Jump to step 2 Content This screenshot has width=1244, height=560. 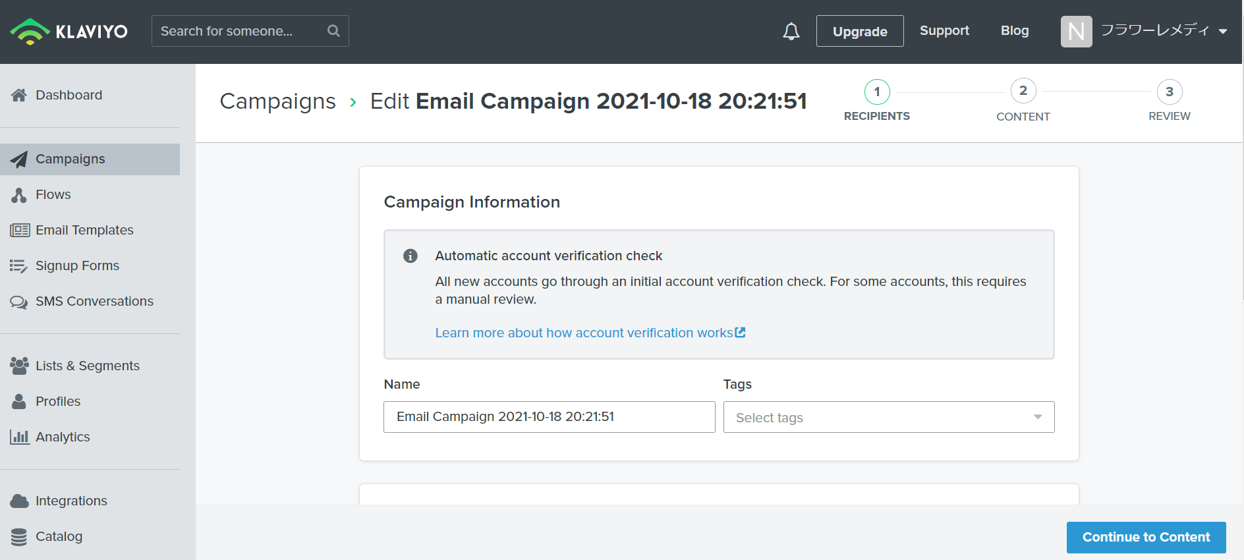click(x=1023, y=101)
